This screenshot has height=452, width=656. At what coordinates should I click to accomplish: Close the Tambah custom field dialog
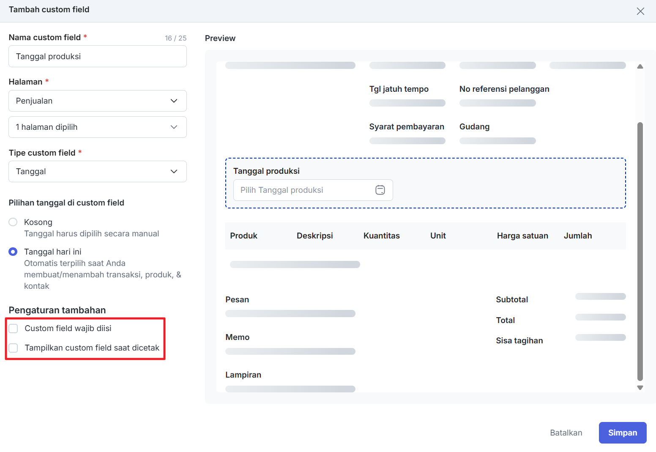point(640,11)
